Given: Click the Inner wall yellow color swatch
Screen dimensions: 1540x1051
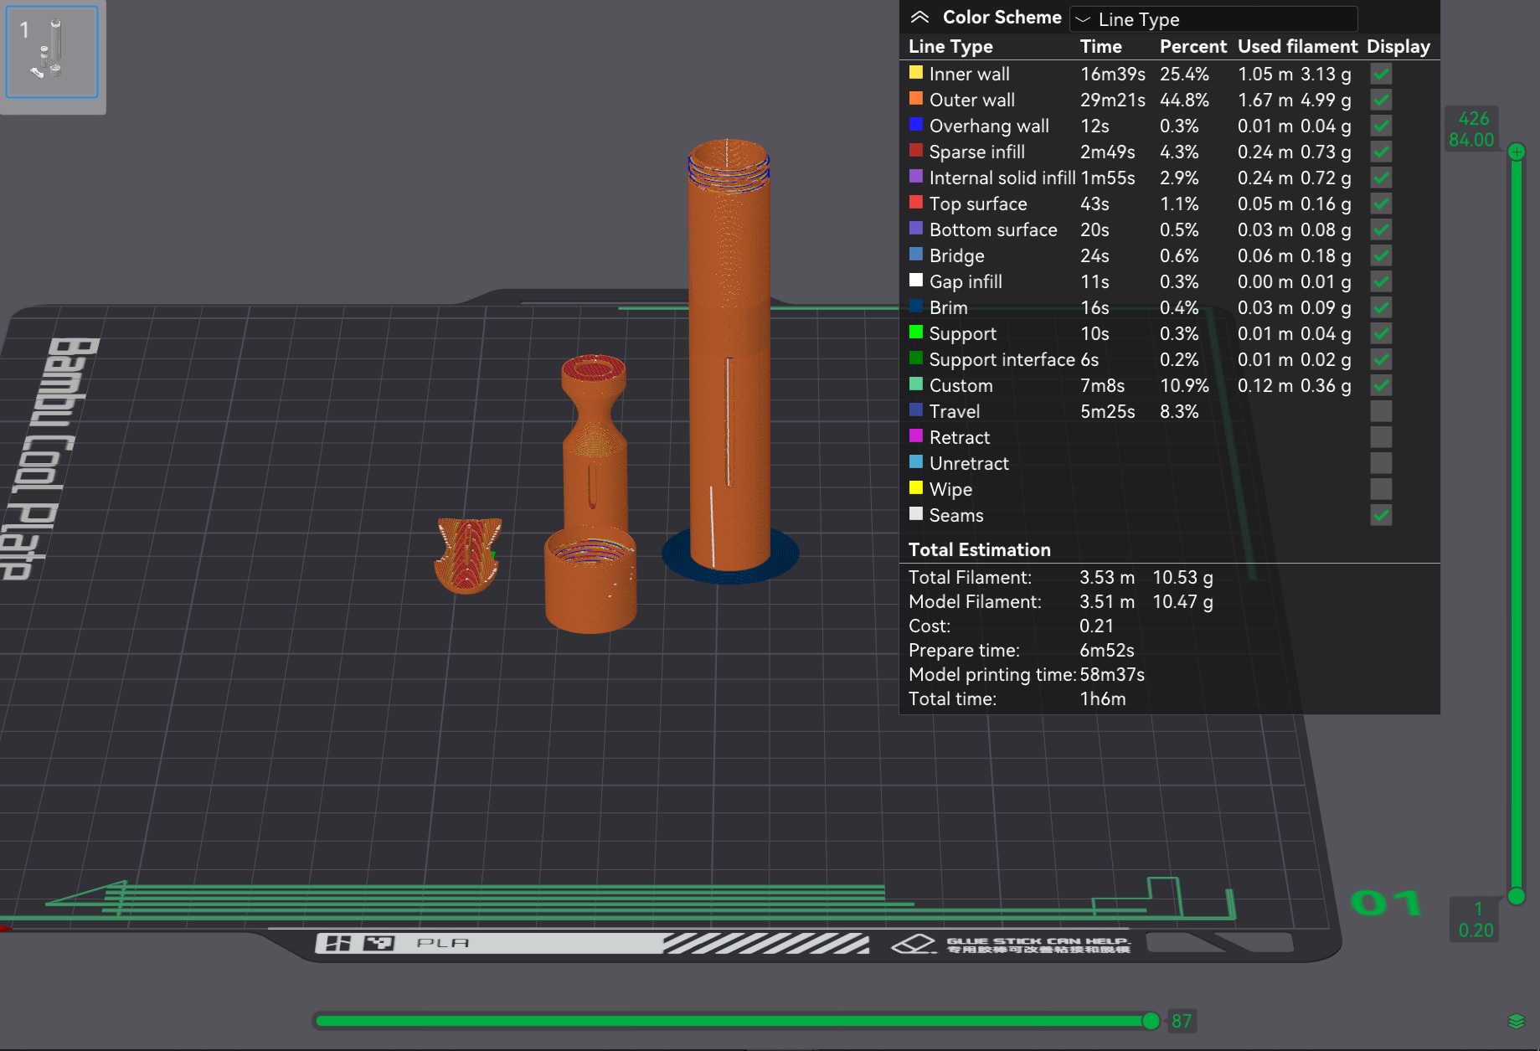Looking at the screenshot, I should point(916,73).
